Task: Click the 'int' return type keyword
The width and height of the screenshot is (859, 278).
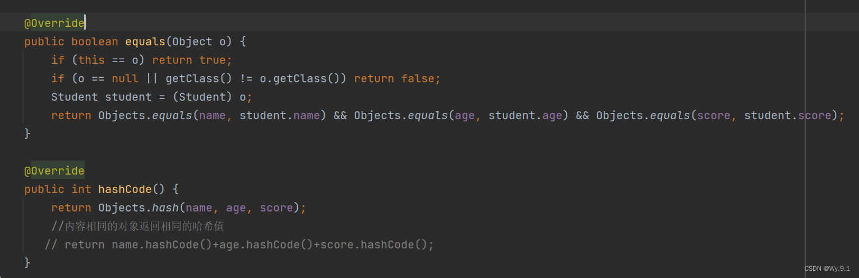Action: coord(81,190)
